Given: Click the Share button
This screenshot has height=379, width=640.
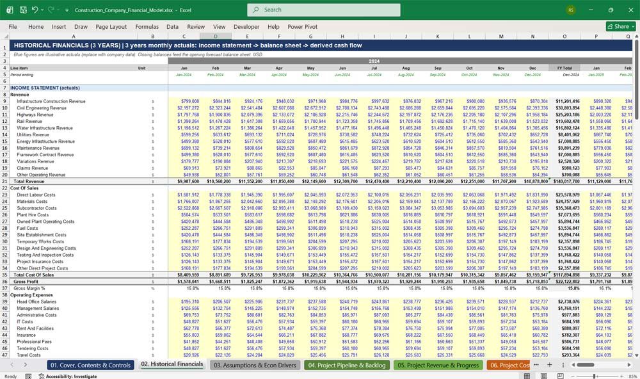Looking at the screenshot, I should [621, 26].
